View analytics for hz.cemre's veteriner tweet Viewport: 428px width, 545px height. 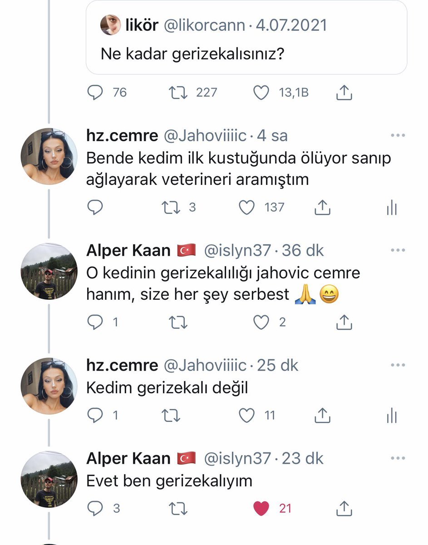(391, 208)
